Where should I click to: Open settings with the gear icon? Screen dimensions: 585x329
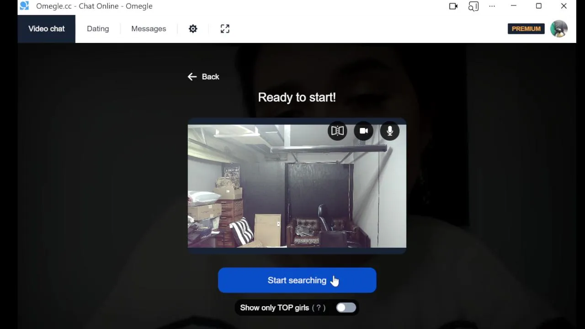193,29
